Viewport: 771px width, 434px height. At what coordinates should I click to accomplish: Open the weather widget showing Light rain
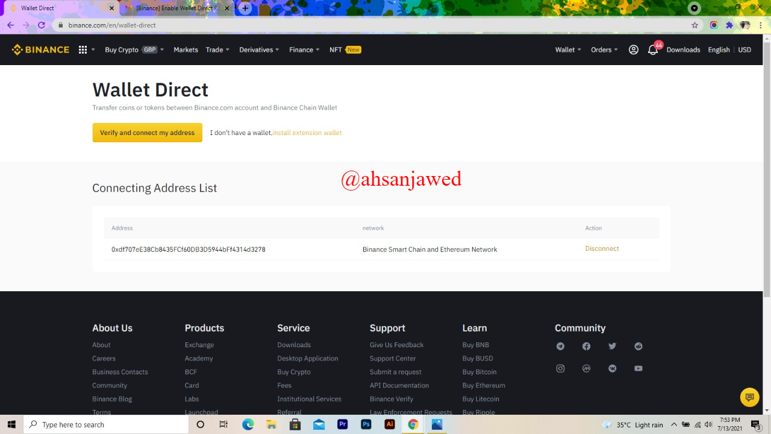pyautogui.click(x=632, y=424)
